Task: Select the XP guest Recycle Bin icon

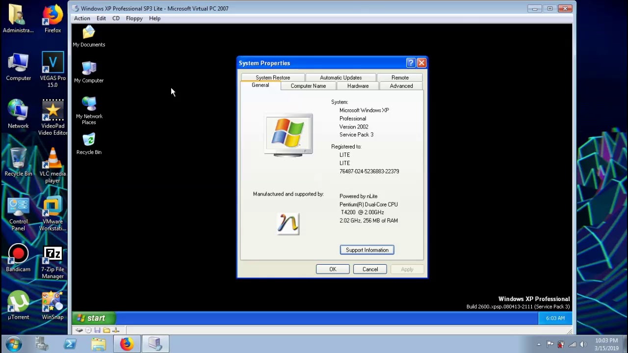Action: coord(89,144)
